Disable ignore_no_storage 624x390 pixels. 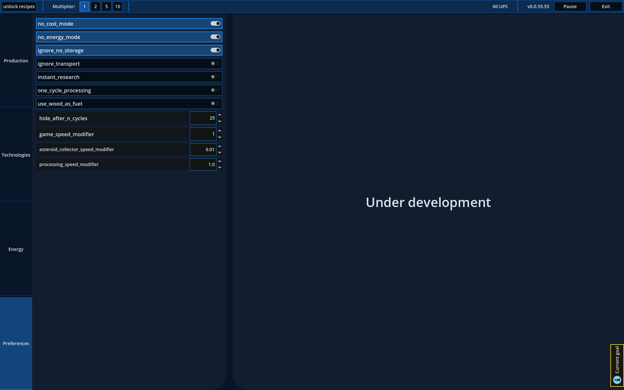point(215,50)
